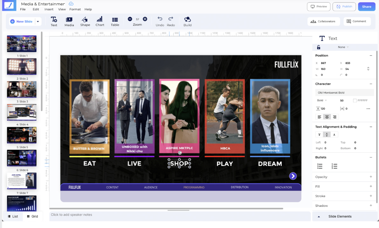379x228 pixels.
Task: Expand the Opacity section
Action: pyautogui.click(x=371, y=177)
